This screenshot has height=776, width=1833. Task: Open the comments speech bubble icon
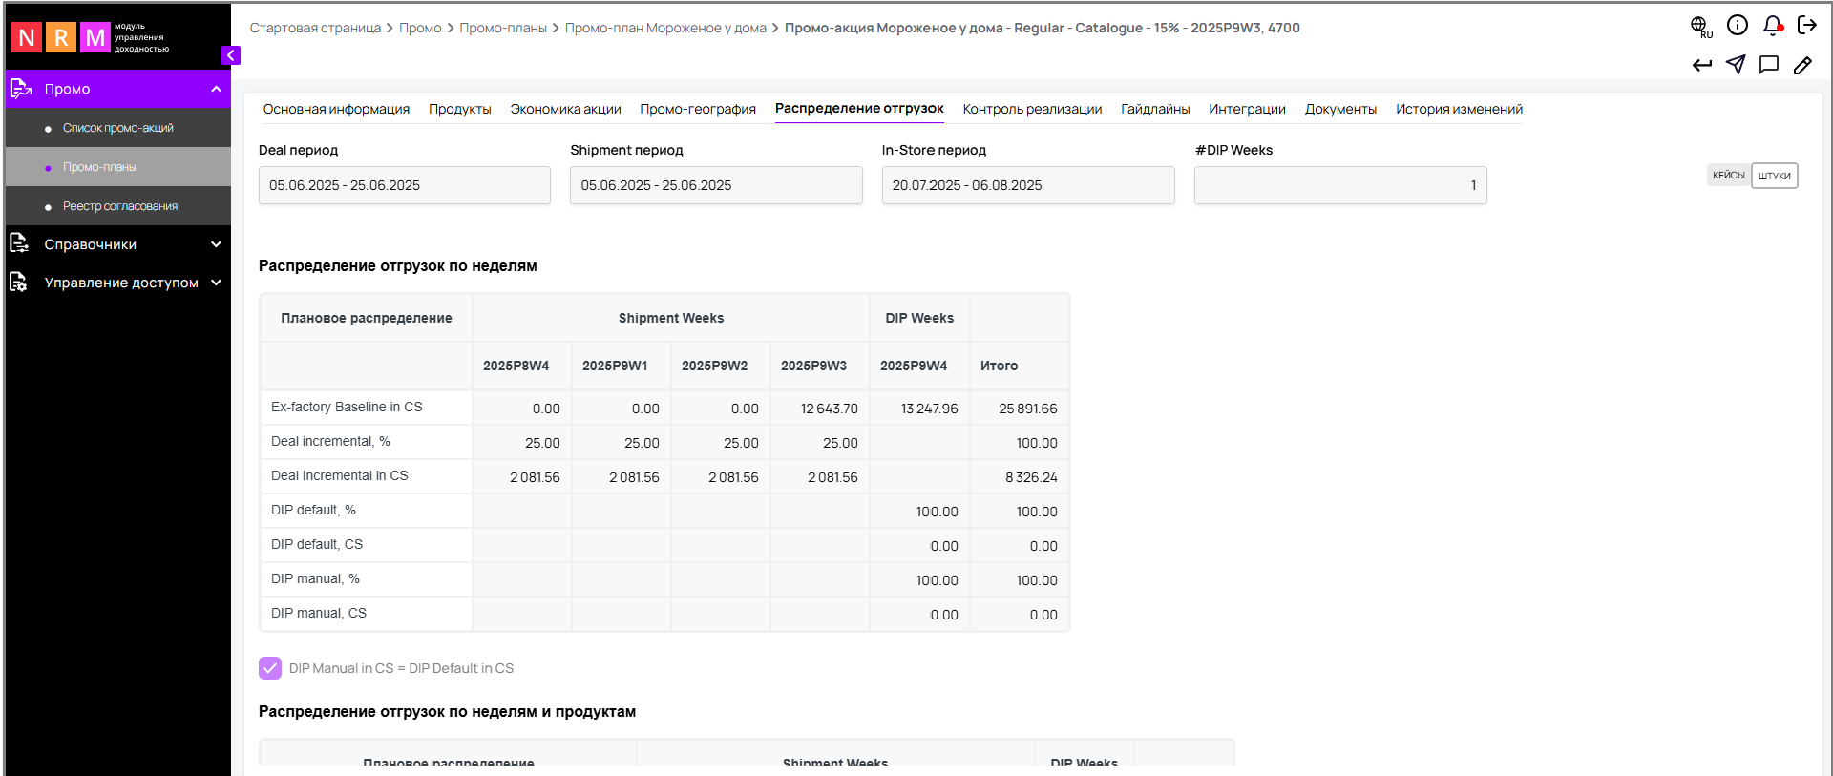[1769, 65]
